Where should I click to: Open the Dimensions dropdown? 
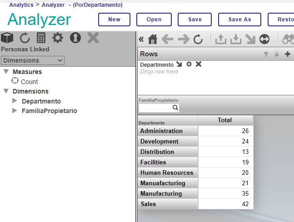(33, 60)
